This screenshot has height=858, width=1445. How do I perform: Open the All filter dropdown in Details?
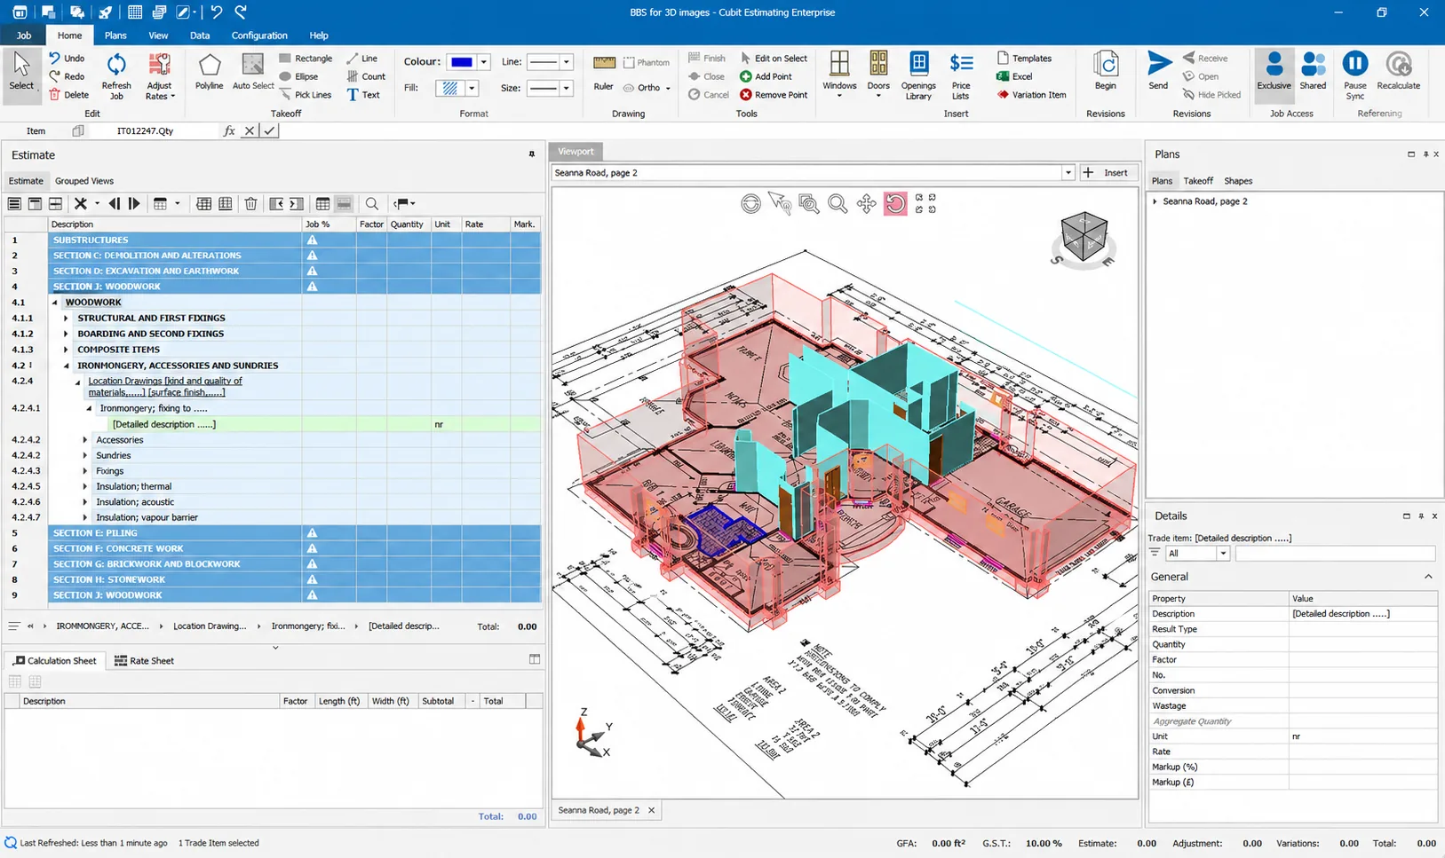1223,554
